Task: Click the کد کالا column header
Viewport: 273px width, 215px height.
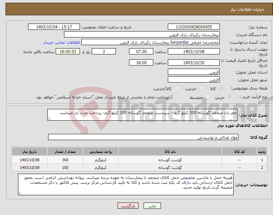Action: tap(239, 152)
